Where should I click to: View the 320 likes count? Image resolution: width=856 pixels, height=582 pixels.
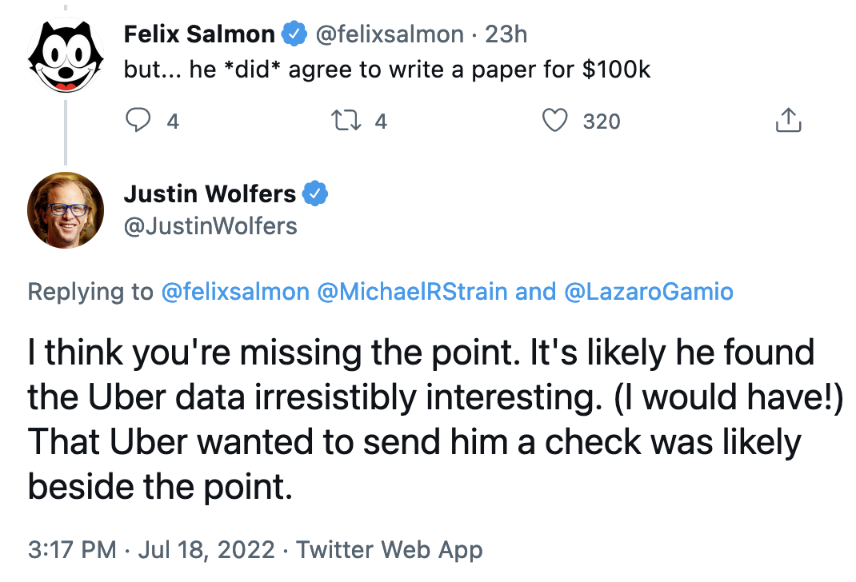(x=602, y=122)
